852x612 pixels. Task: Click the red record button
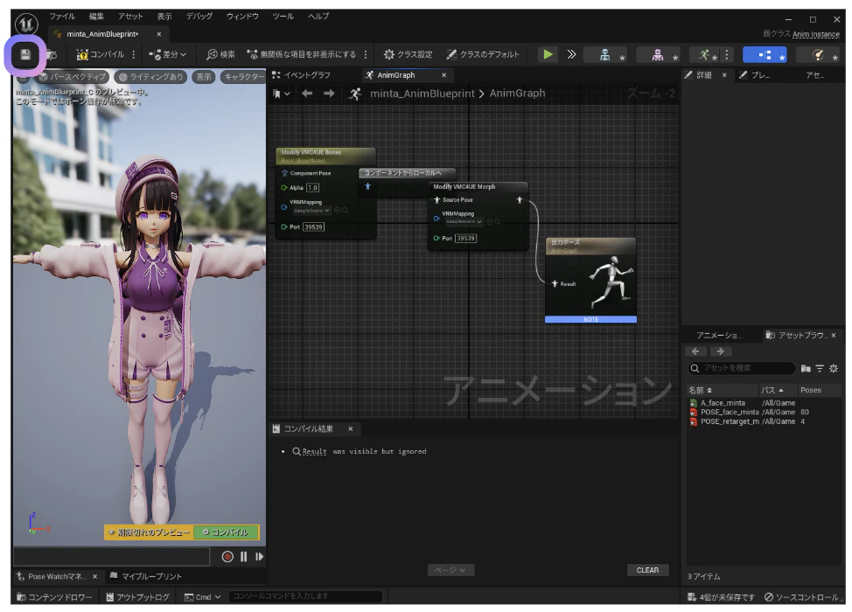point(227,557)
